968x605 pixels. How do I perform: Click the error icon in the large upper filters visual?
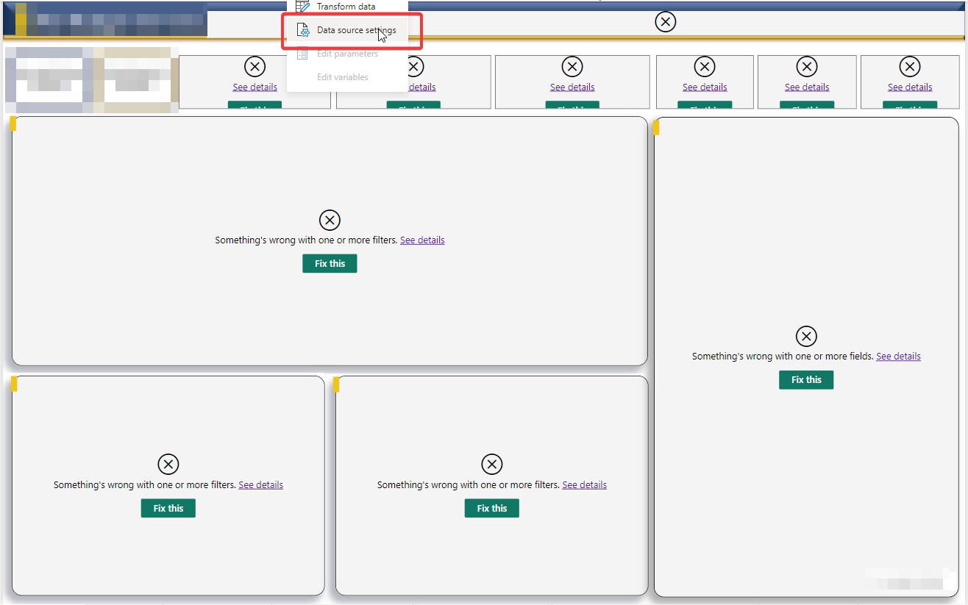[x=330, y=220]
